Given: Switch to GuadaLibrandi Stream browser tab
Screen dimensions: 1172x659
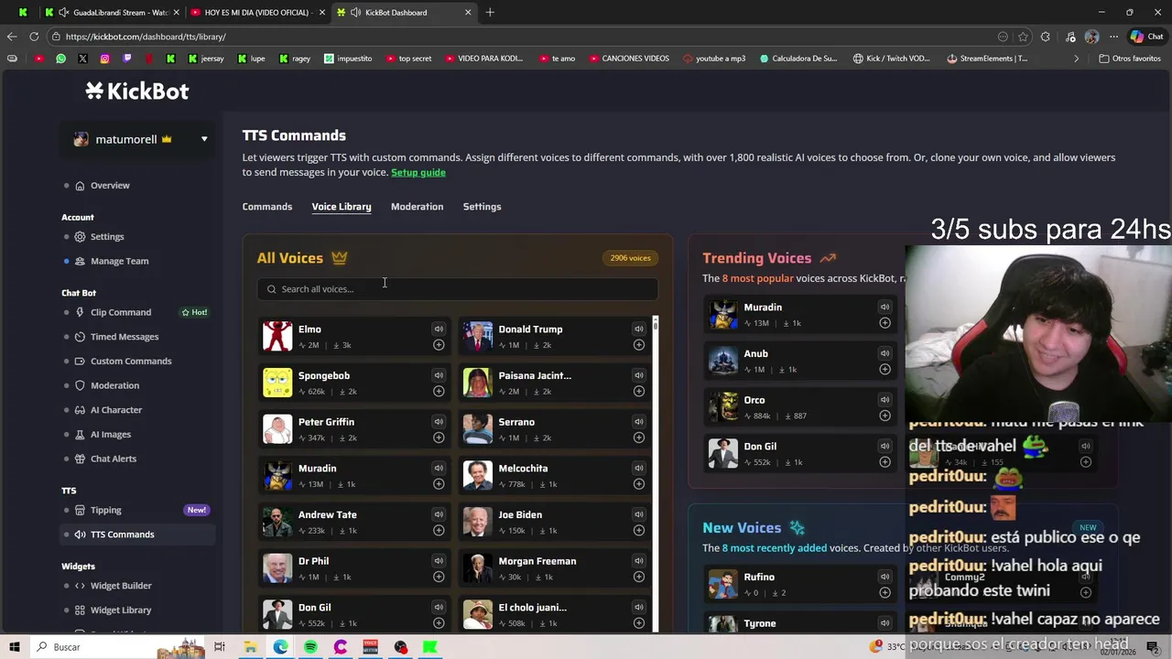Looking at the screenshot, I should (112, 12).
